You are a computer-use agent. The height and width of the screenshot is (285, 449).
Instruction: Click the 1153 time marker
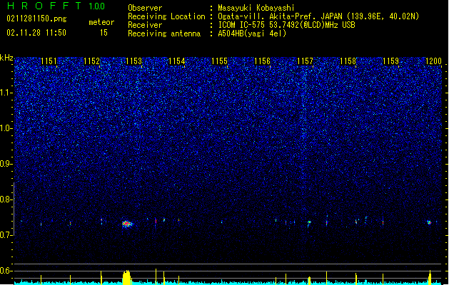tap(134, 61)
